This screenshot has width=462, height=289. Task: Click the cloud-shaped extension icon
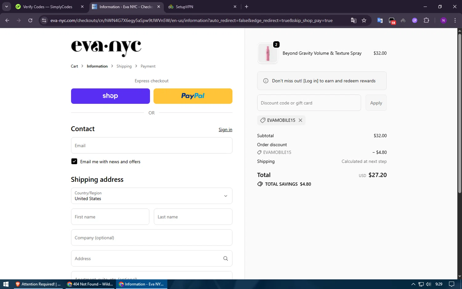click(403, 20)
